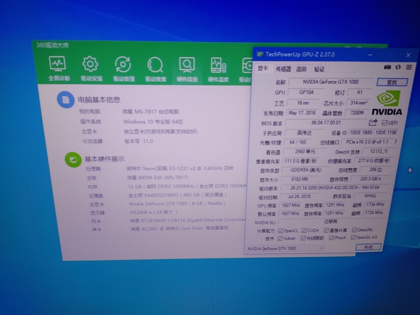Click the 320.3 GB/s bandwidth value
Image resolution: width=420 pixels, height=315 pixels.
point(370,179)
